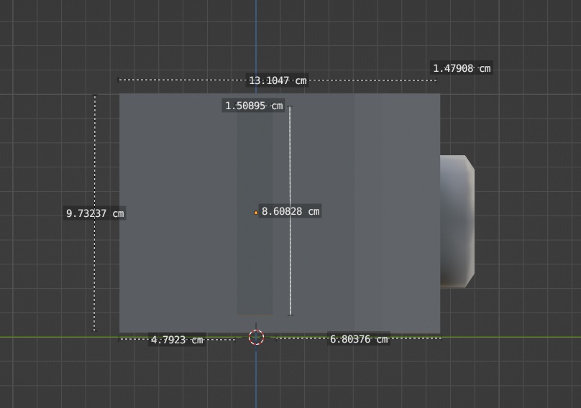
Task: Select the 1.50895 cm measurement label
Action: click(x=254, y=106)
